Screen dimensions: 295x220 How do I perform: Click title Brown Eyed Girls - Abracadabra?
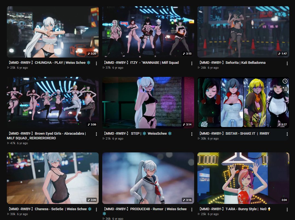coord(46,136)
